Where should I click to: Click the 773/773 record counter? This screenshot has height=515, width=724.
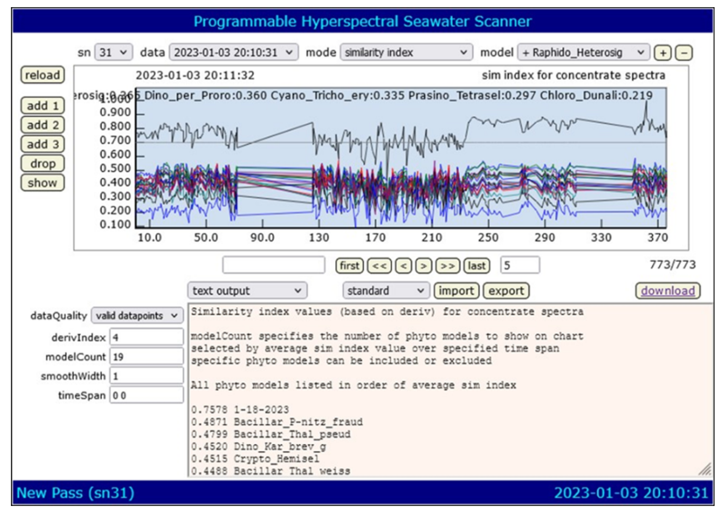[x=672, y=265]
